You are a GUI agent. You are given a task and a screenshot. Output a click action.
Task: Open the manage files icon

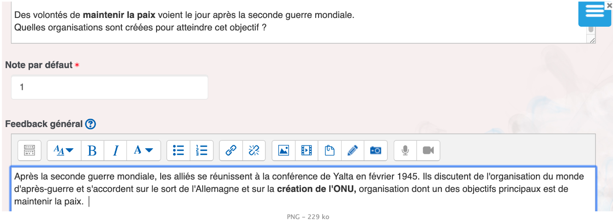pos(330,151)
